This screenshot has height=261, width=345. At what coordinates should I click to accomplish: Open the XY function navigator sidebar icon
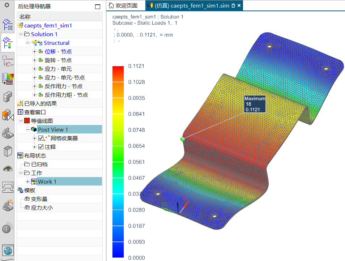point(8,61)
